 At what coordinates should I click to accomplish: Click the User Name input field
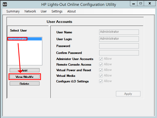(x=119, y=32)
